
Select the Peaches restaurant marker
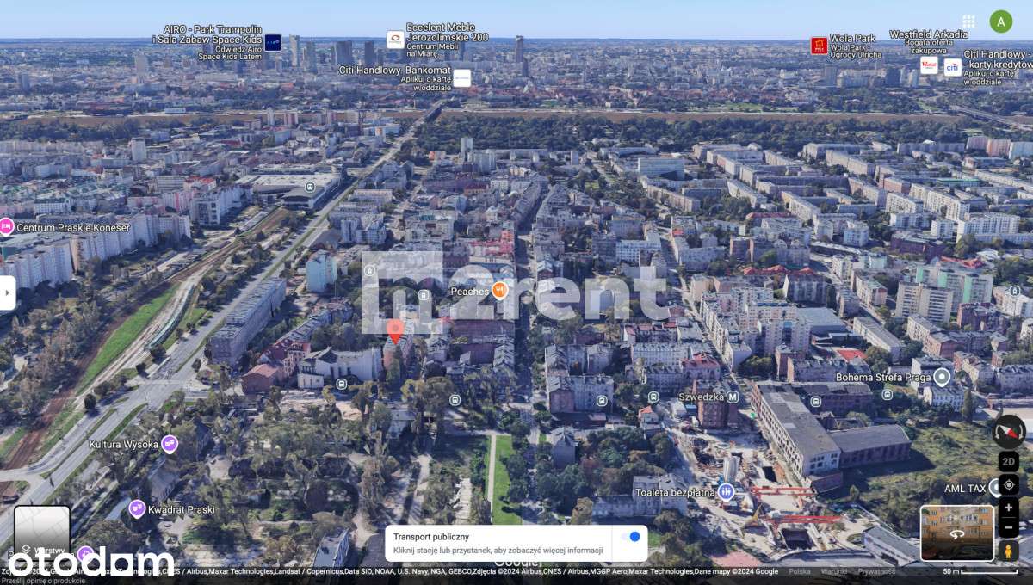click(x=499, y=292)
